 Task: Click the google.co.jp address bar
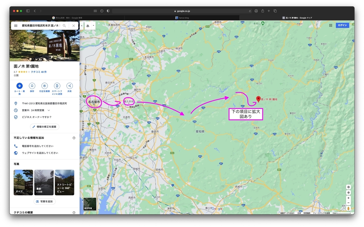point(182,11)
